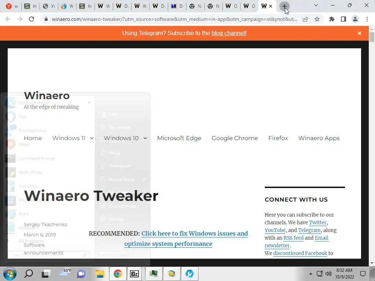Open the Google Chrome menu item
The height and width of the screenshot is (281, 375).
[235, 138]
